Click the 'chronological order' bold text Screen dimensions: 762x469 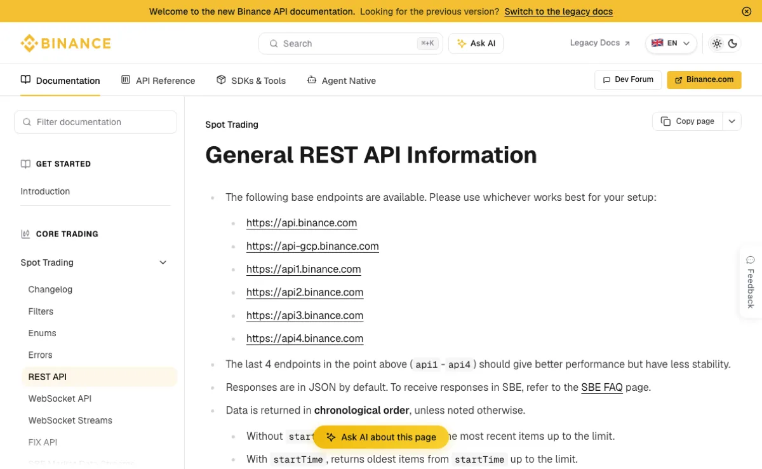361,411
